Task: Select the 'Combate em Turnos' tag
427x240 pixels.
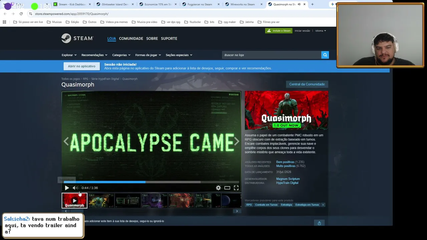Action: [x=266, y=205]
